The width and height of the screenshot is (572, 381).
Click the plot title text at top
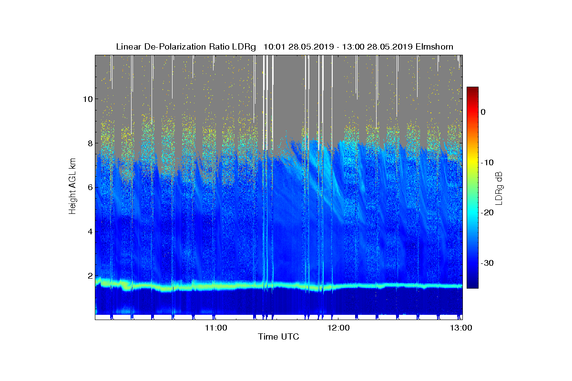285,47
